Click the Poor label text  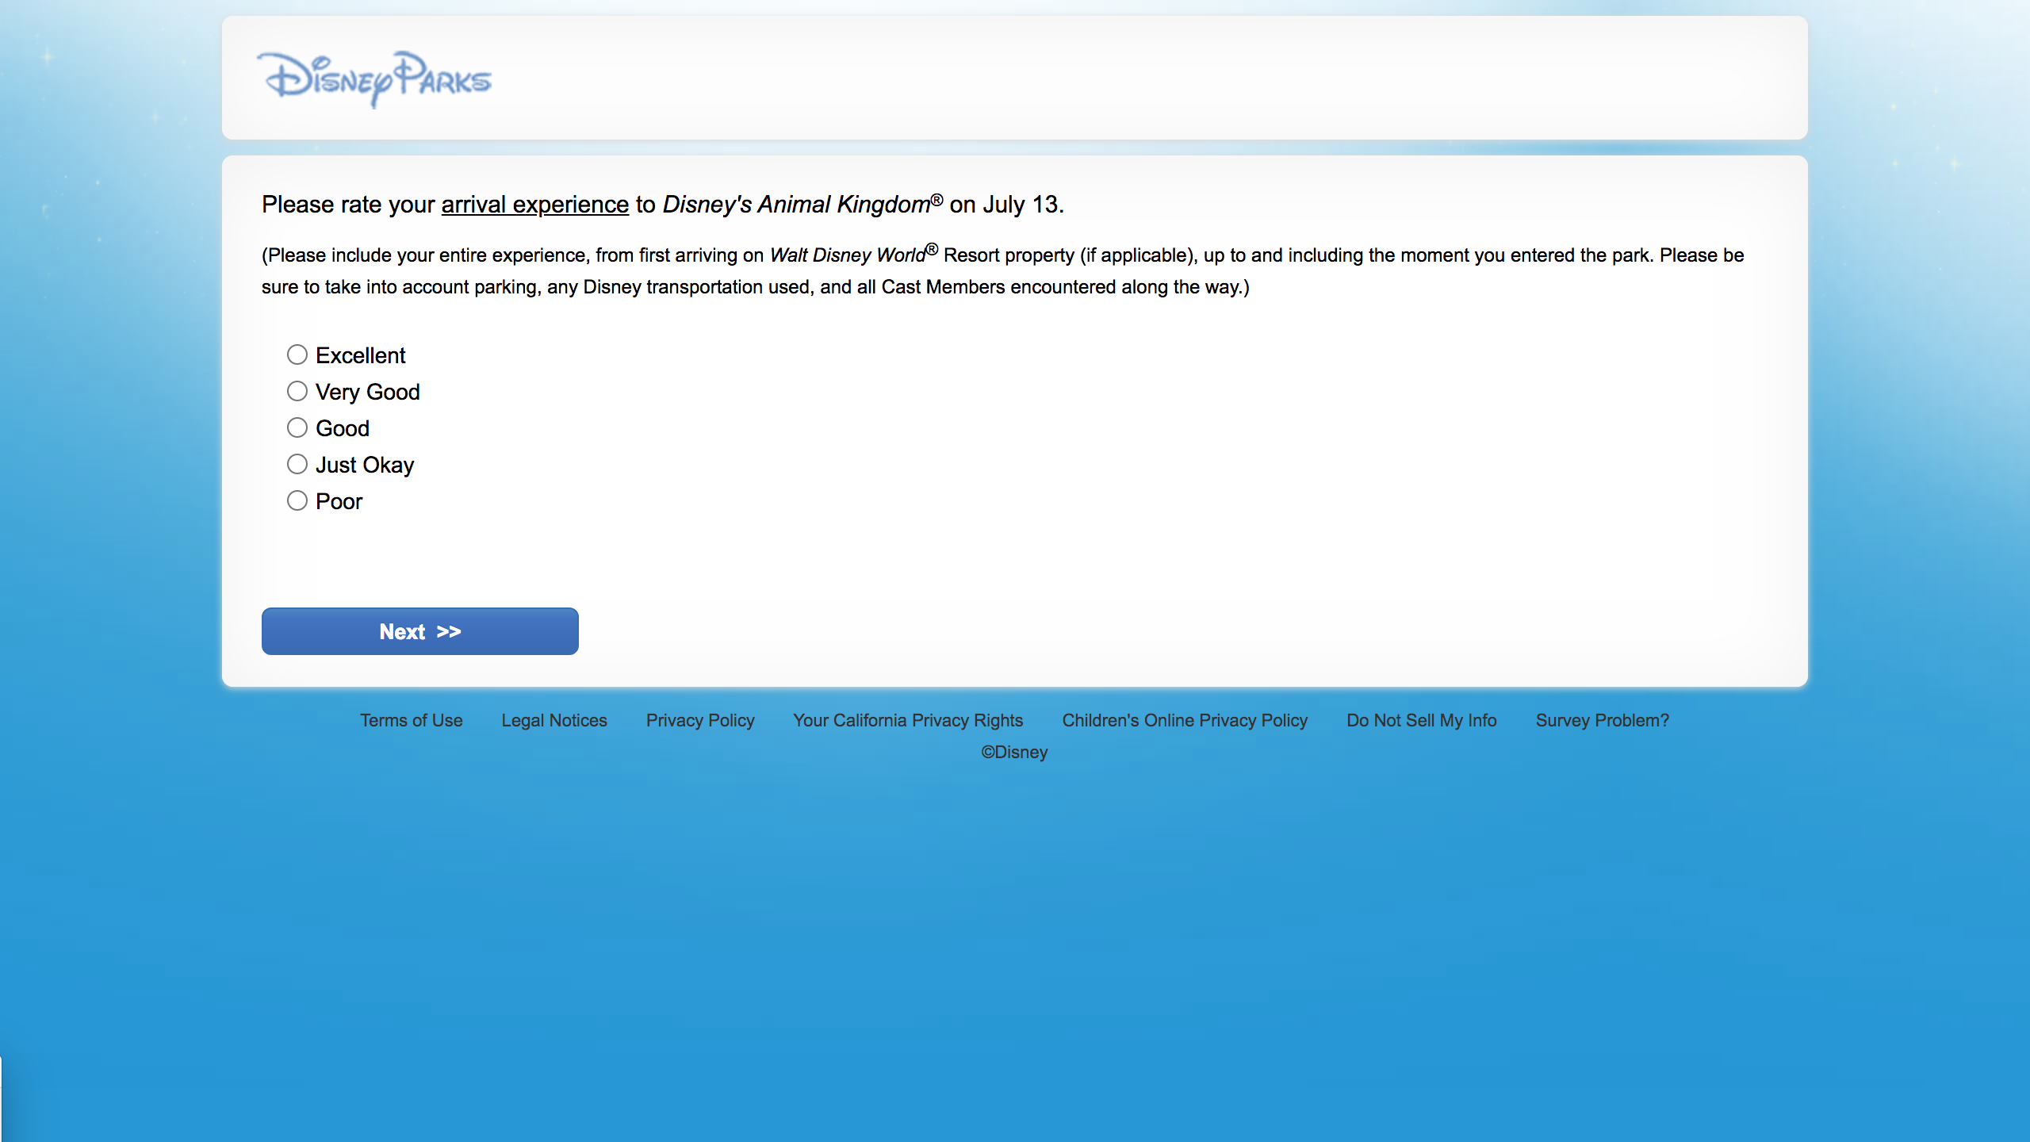[339, 501]
